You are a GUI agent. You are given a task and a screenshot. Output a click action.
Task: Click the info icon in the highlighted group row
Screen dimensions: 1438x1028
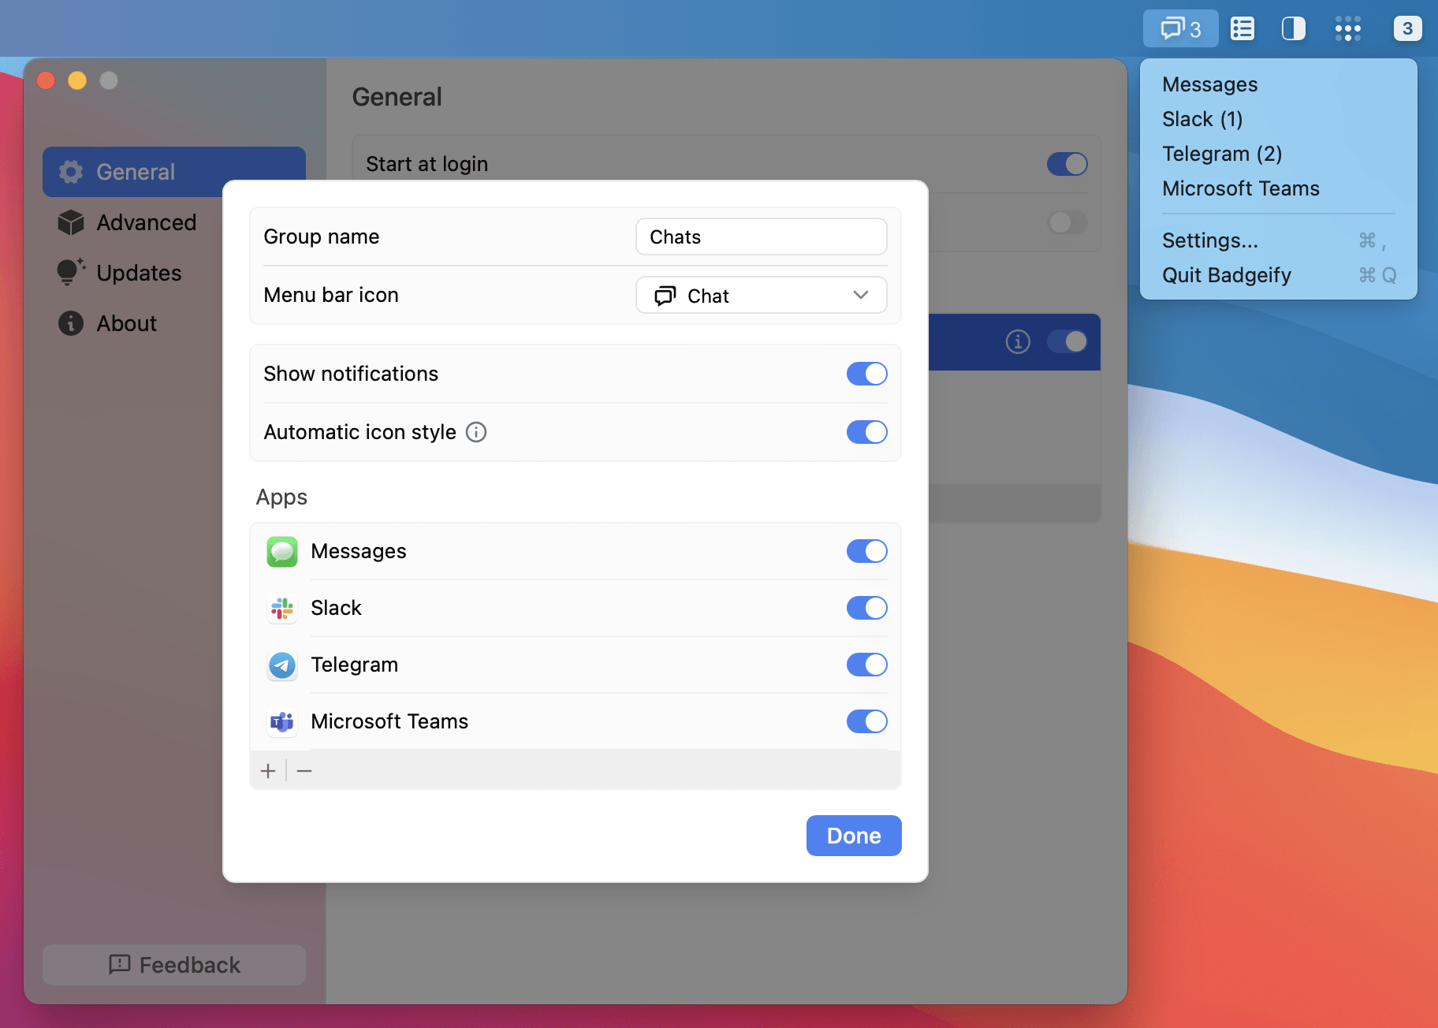[x=1018, y=341]
